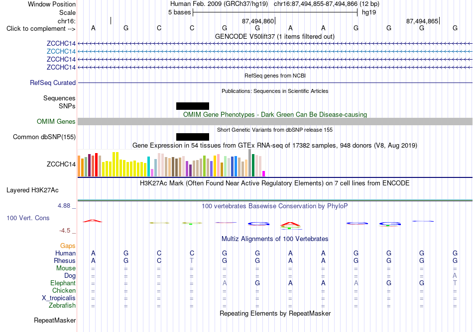Open the 100 Vert. Cons label
The width and height of the screenshot is (473, 332).
[x=28, y=218]
